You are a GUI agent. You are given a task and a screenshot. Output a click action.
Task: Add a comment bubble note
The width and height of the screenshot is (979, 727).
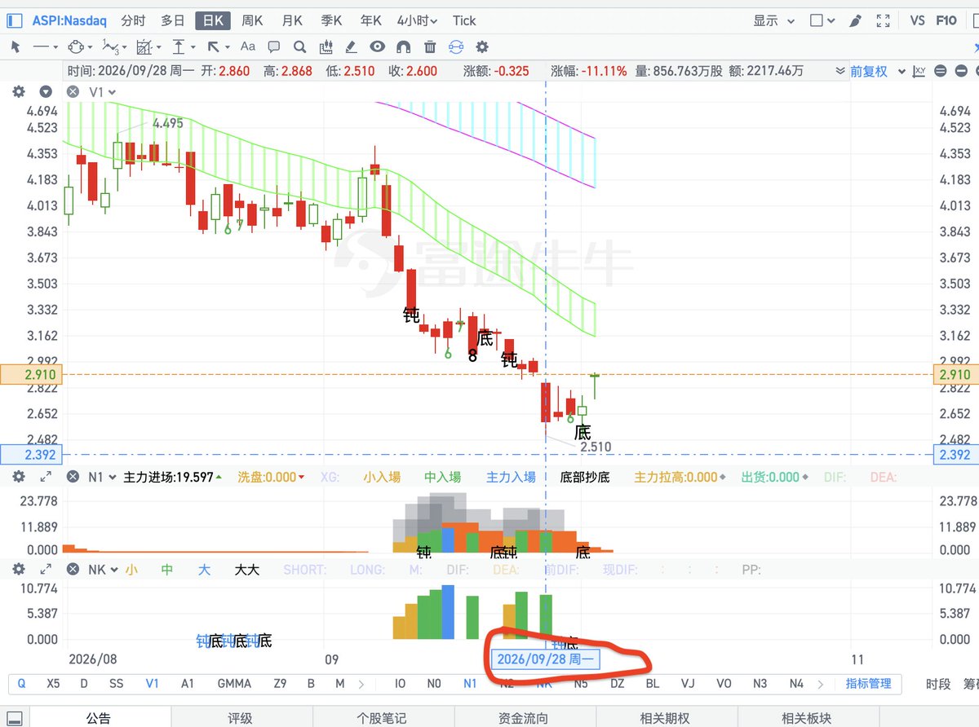click(x=274, y=47)
